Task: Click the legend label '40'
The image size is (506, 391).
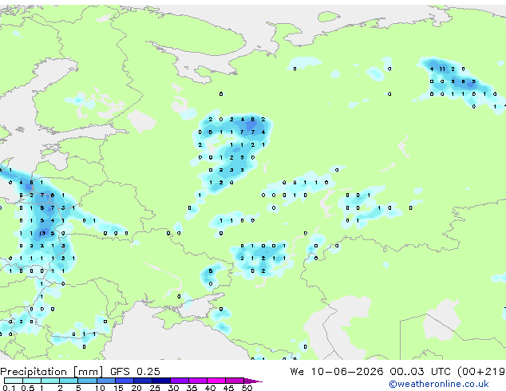Action: [x=210, y=388]
